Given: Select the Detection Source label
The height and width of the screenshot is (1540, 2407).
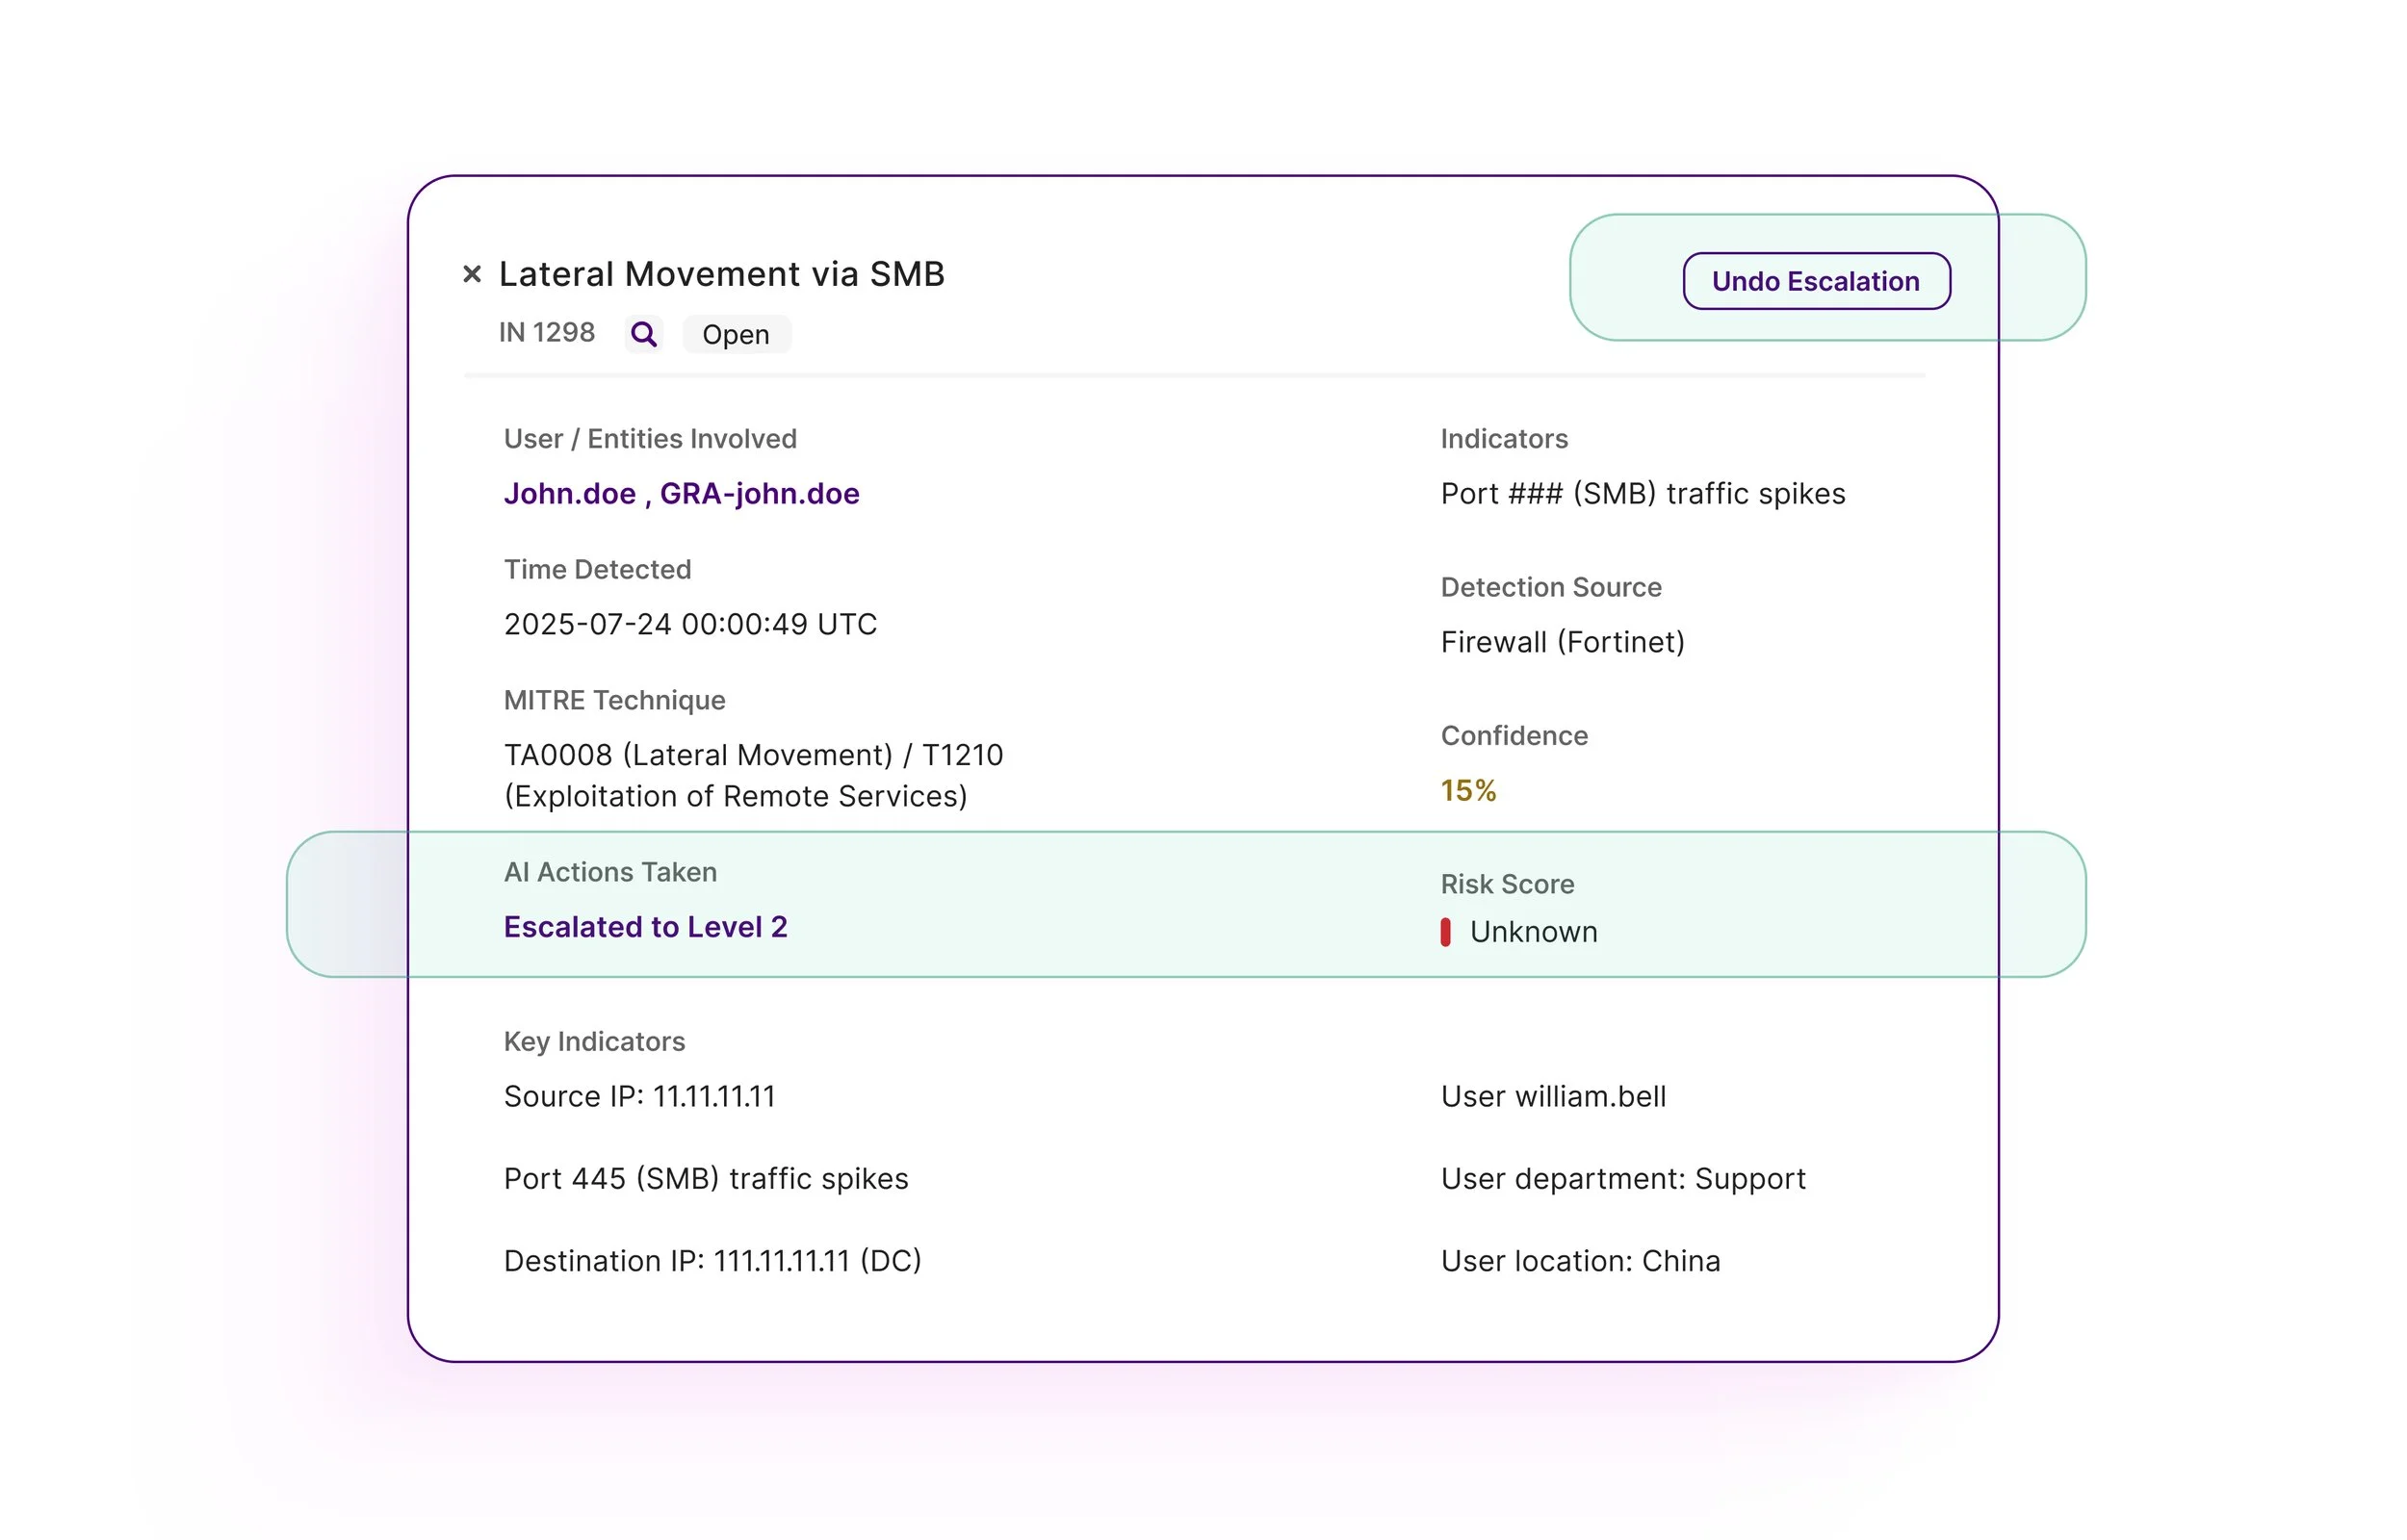Looking at the screenshot, I should coord(1551,587).
